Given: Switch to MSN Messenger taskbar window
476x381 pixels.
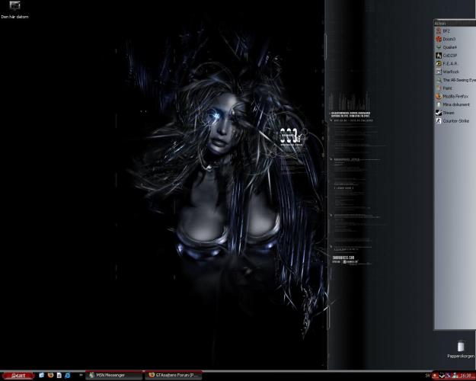Looking at the screenshot, I should pos(115,376).
